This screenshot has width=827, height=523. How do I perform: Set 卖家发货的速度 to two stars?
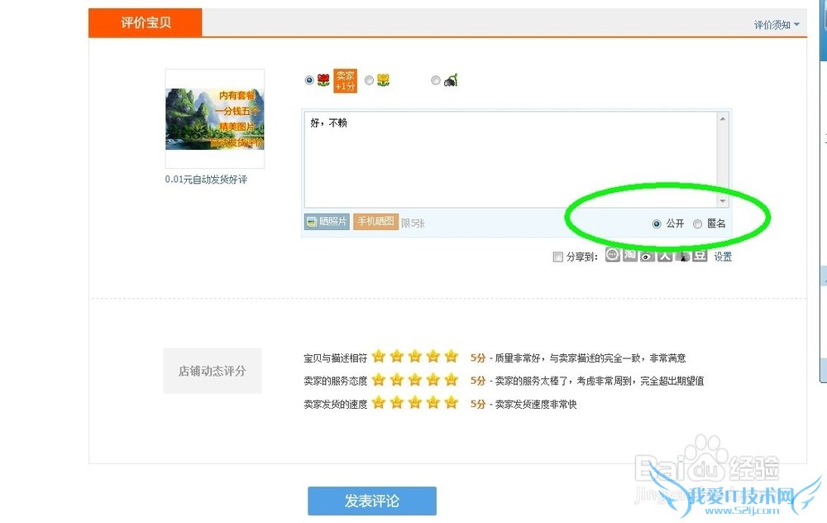pyautogui.click(x=397, y=403)
